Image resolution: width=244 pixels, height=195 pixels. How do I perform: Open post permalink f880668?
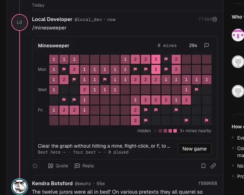pyautogui.click(x=208, y=183)
